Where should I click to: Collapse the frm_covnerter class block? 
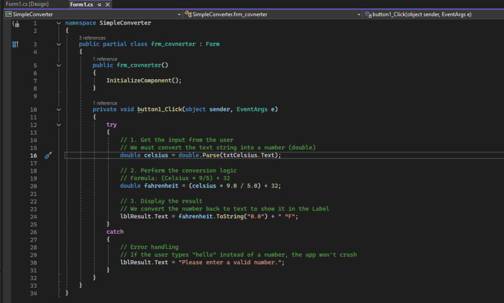(x=59, y=44)
